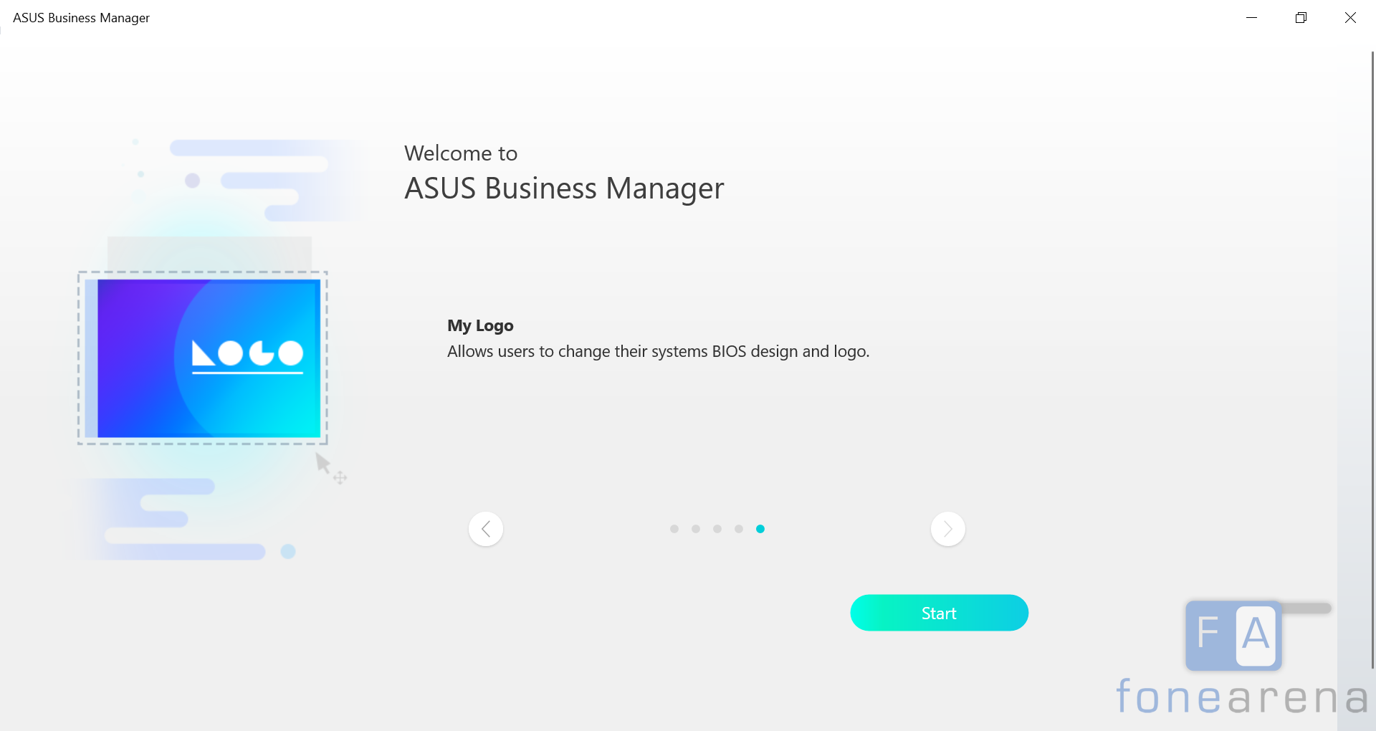
Task: Jump to the third carousel page dot
Action: pos(717,529)
